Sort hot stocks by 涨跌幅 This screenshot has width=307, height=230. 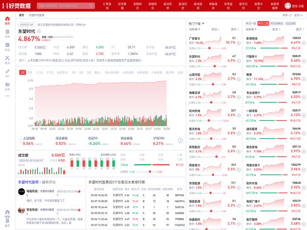pos(194,29)
